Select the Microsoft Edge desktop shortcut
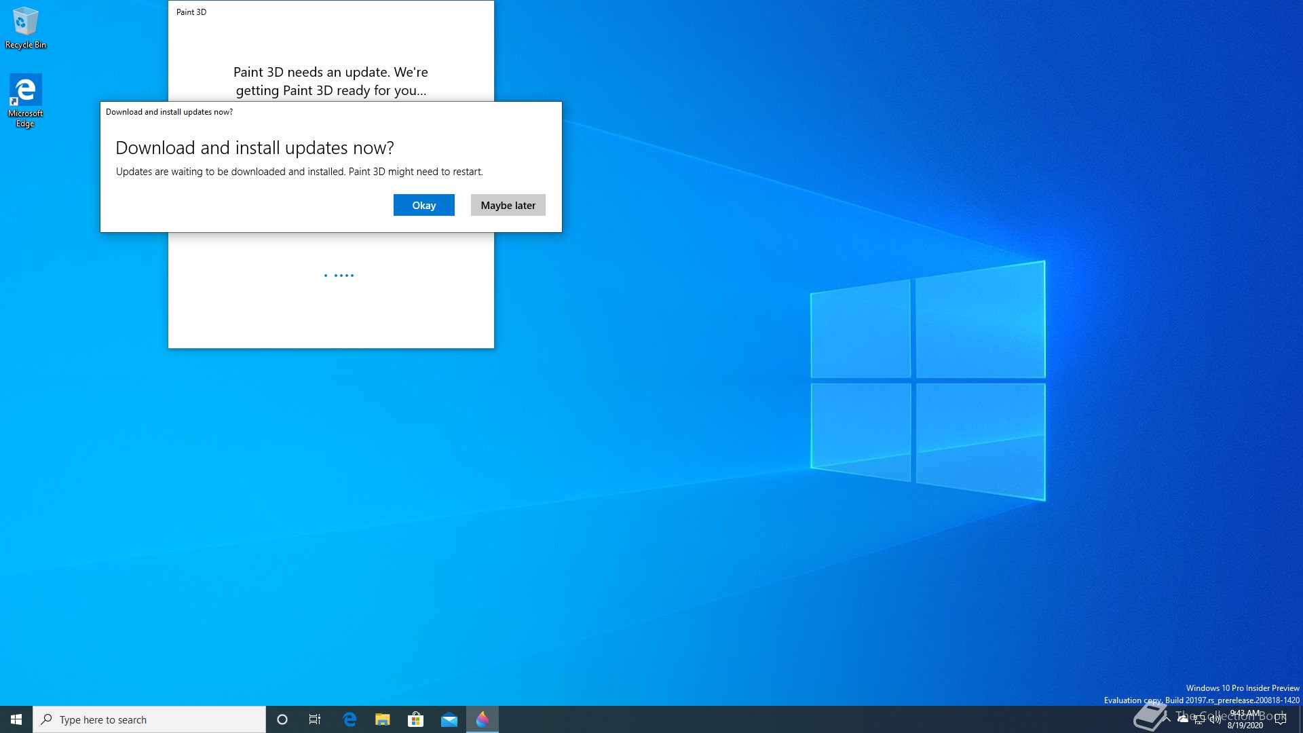 pos(26,100)
